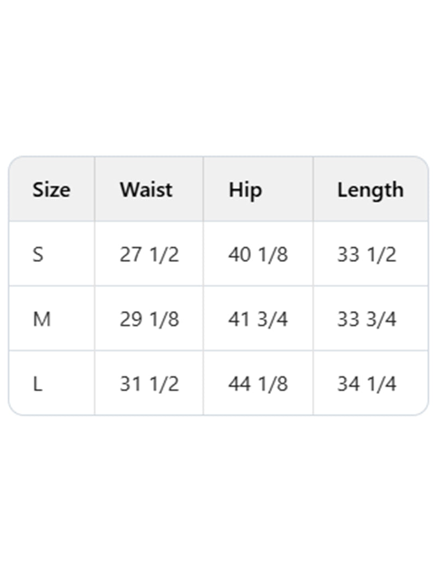Click the 44 1/8 hip measurement
The height and width of the screenshot is (573, 437).
258,384
